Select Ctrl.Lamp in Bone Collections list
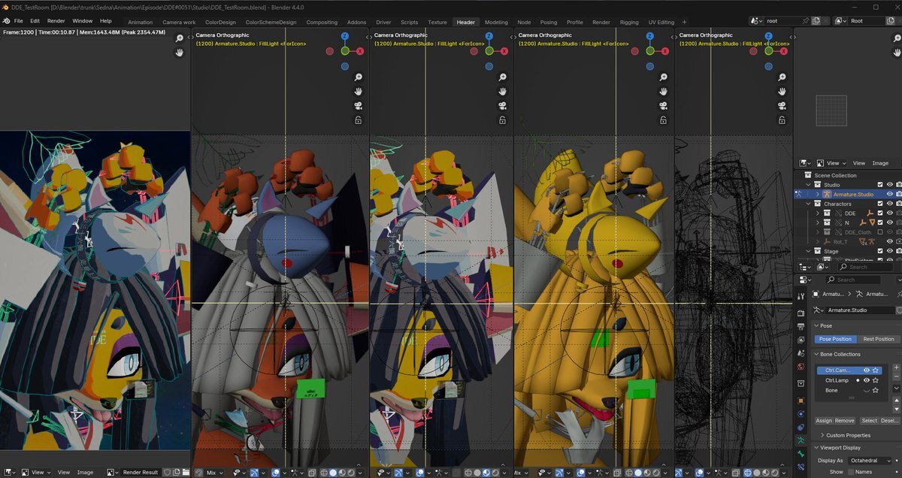This screenshot has width=902, height=478. pos(838,380)
